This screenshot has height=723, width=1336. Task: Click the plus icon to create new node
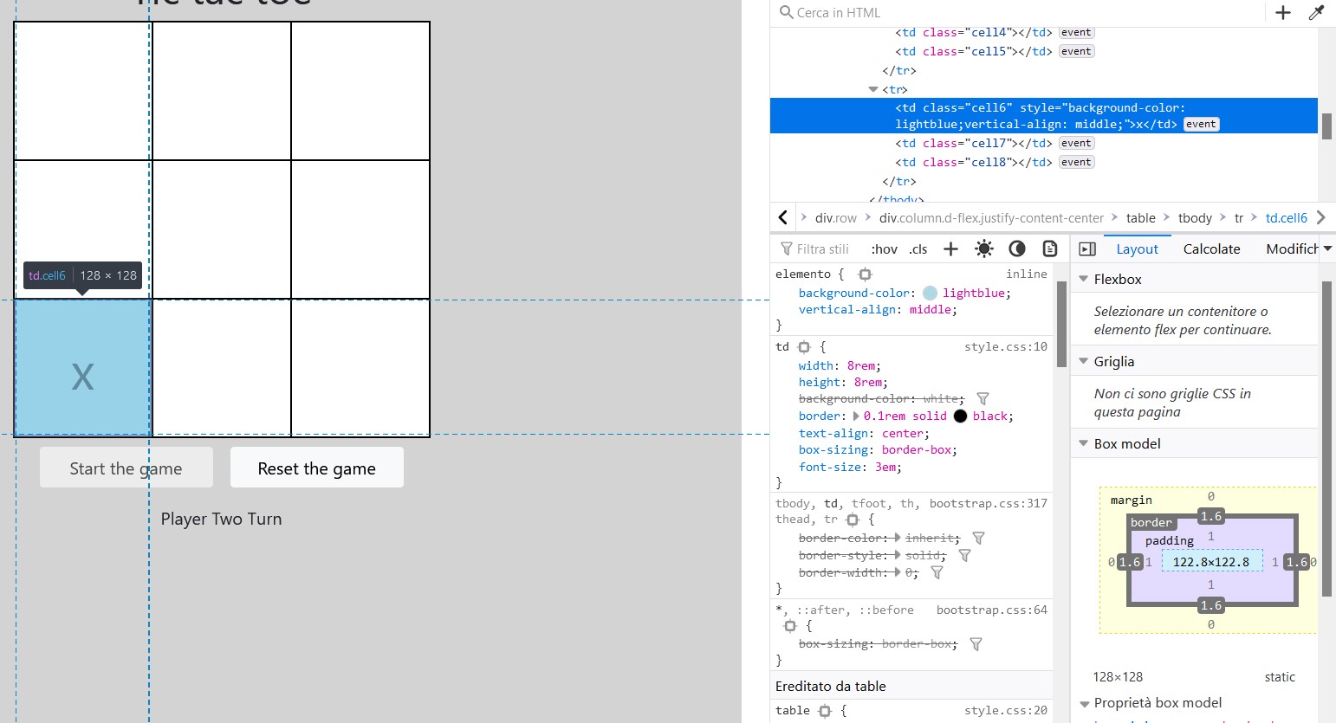pos(1283,12)
